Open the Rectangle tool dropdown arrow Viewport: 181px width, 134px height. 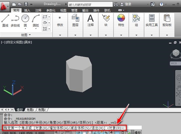coord(49,17)
